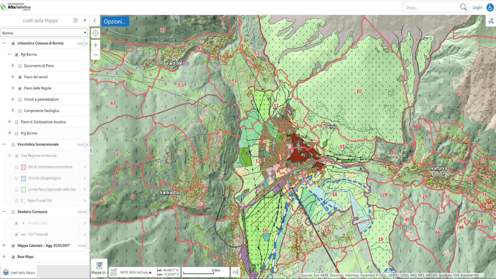This screenshot has height=279, width=496.
Task: Select the Livelli della Mappa bottom tab
Action: [19, 273]
